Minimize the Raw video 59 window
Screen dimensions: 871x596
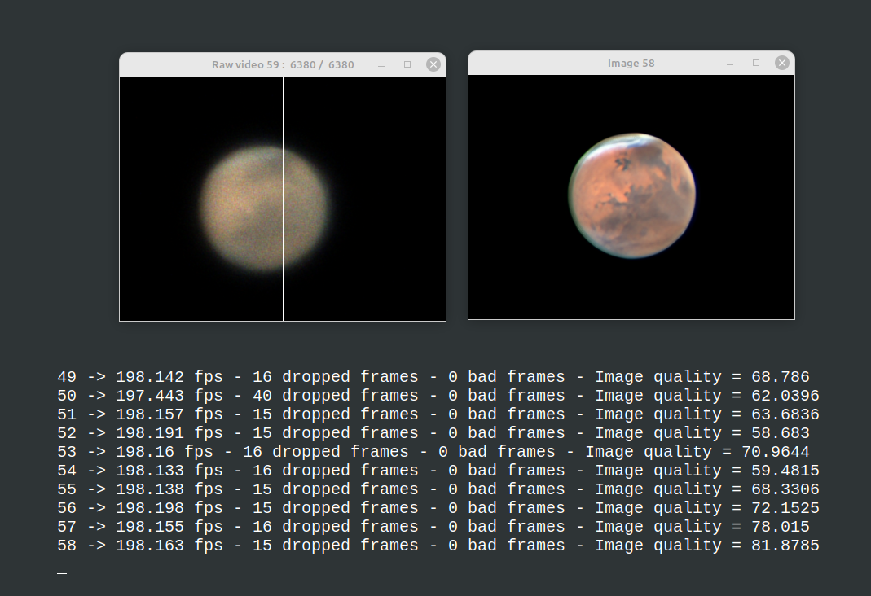381,65
